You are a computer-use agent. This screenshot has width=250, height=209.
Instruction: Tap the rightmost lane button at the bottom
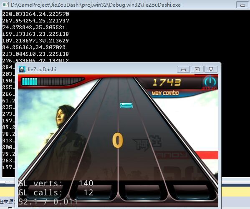191,192
